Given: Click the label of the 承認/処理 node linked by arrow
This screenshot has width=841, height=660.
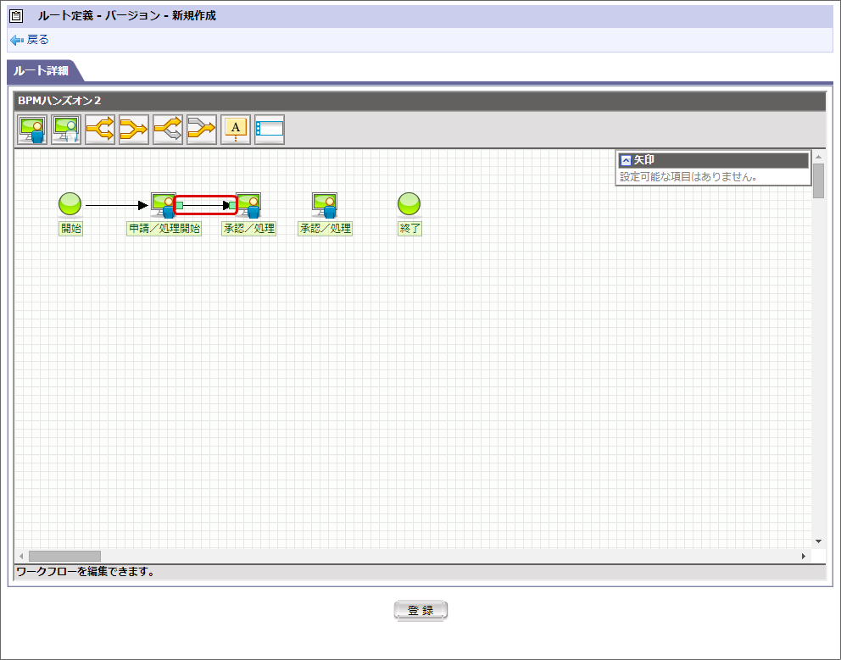Looking at the screenshot, I should click(x=249, y=229).
